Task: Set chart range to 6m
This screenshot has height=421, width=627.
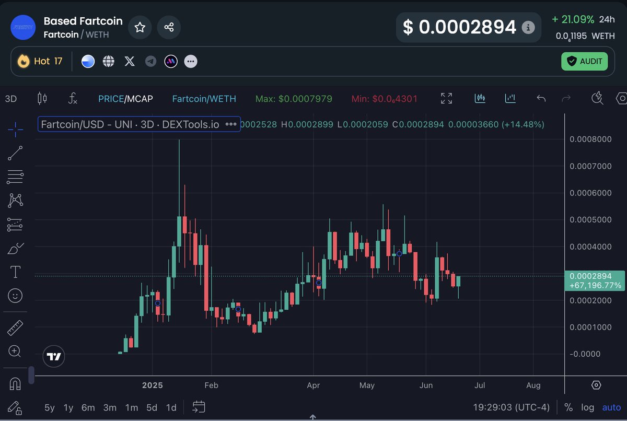Action: [88, 407]
